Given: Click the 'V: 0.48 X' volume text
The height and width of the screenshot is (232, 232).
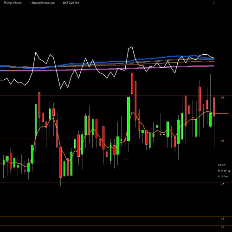Looking at the screenshot, I should (224, 171).
